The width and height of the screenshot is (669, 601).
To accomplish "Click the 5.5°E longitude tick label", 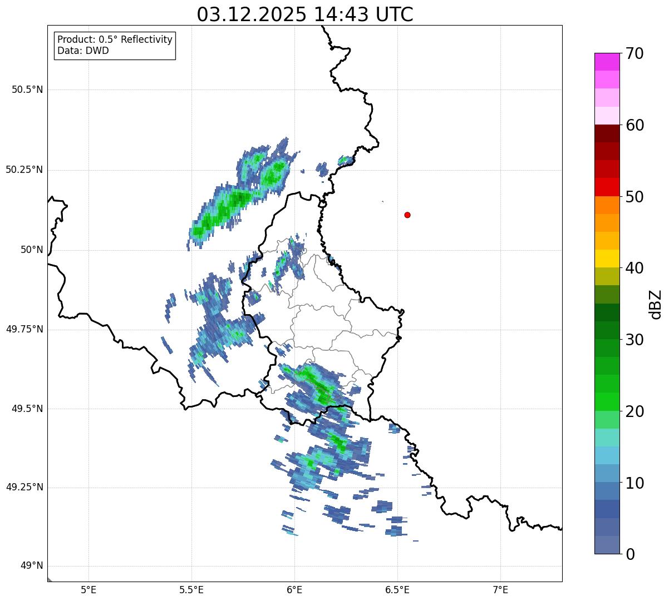I will (x=191, y=589).
